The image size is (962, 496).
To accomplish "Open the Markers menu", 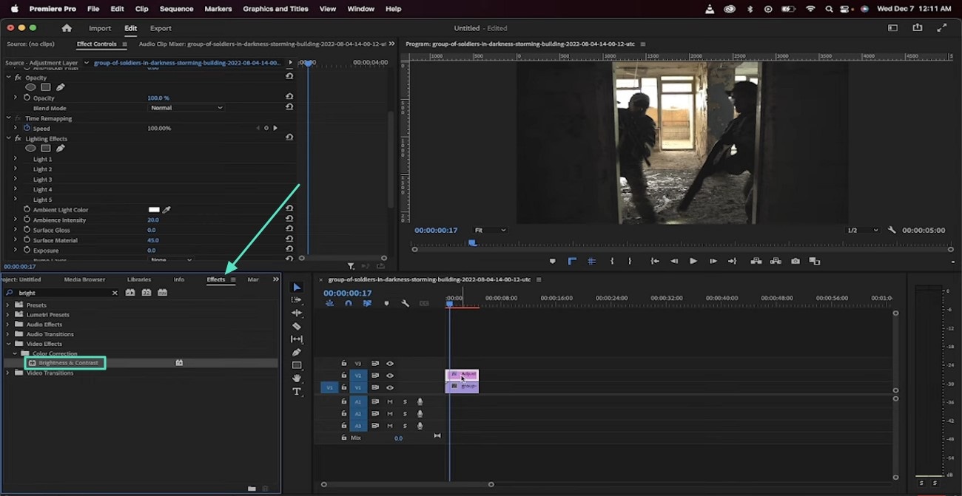I will (x=218, y=9).
